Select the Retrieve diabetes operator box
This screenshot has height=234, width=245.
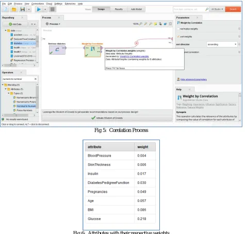pos(57,50)
